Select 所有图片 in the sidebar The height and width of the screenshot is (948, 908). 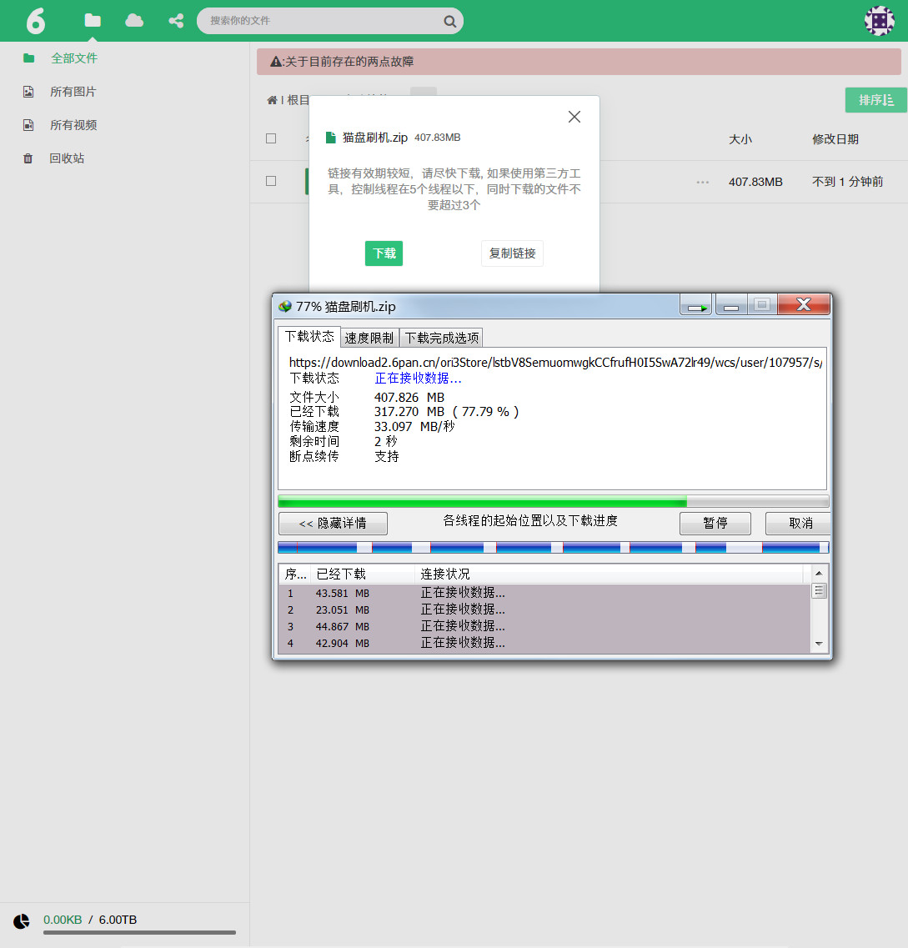tap(73, 91)
